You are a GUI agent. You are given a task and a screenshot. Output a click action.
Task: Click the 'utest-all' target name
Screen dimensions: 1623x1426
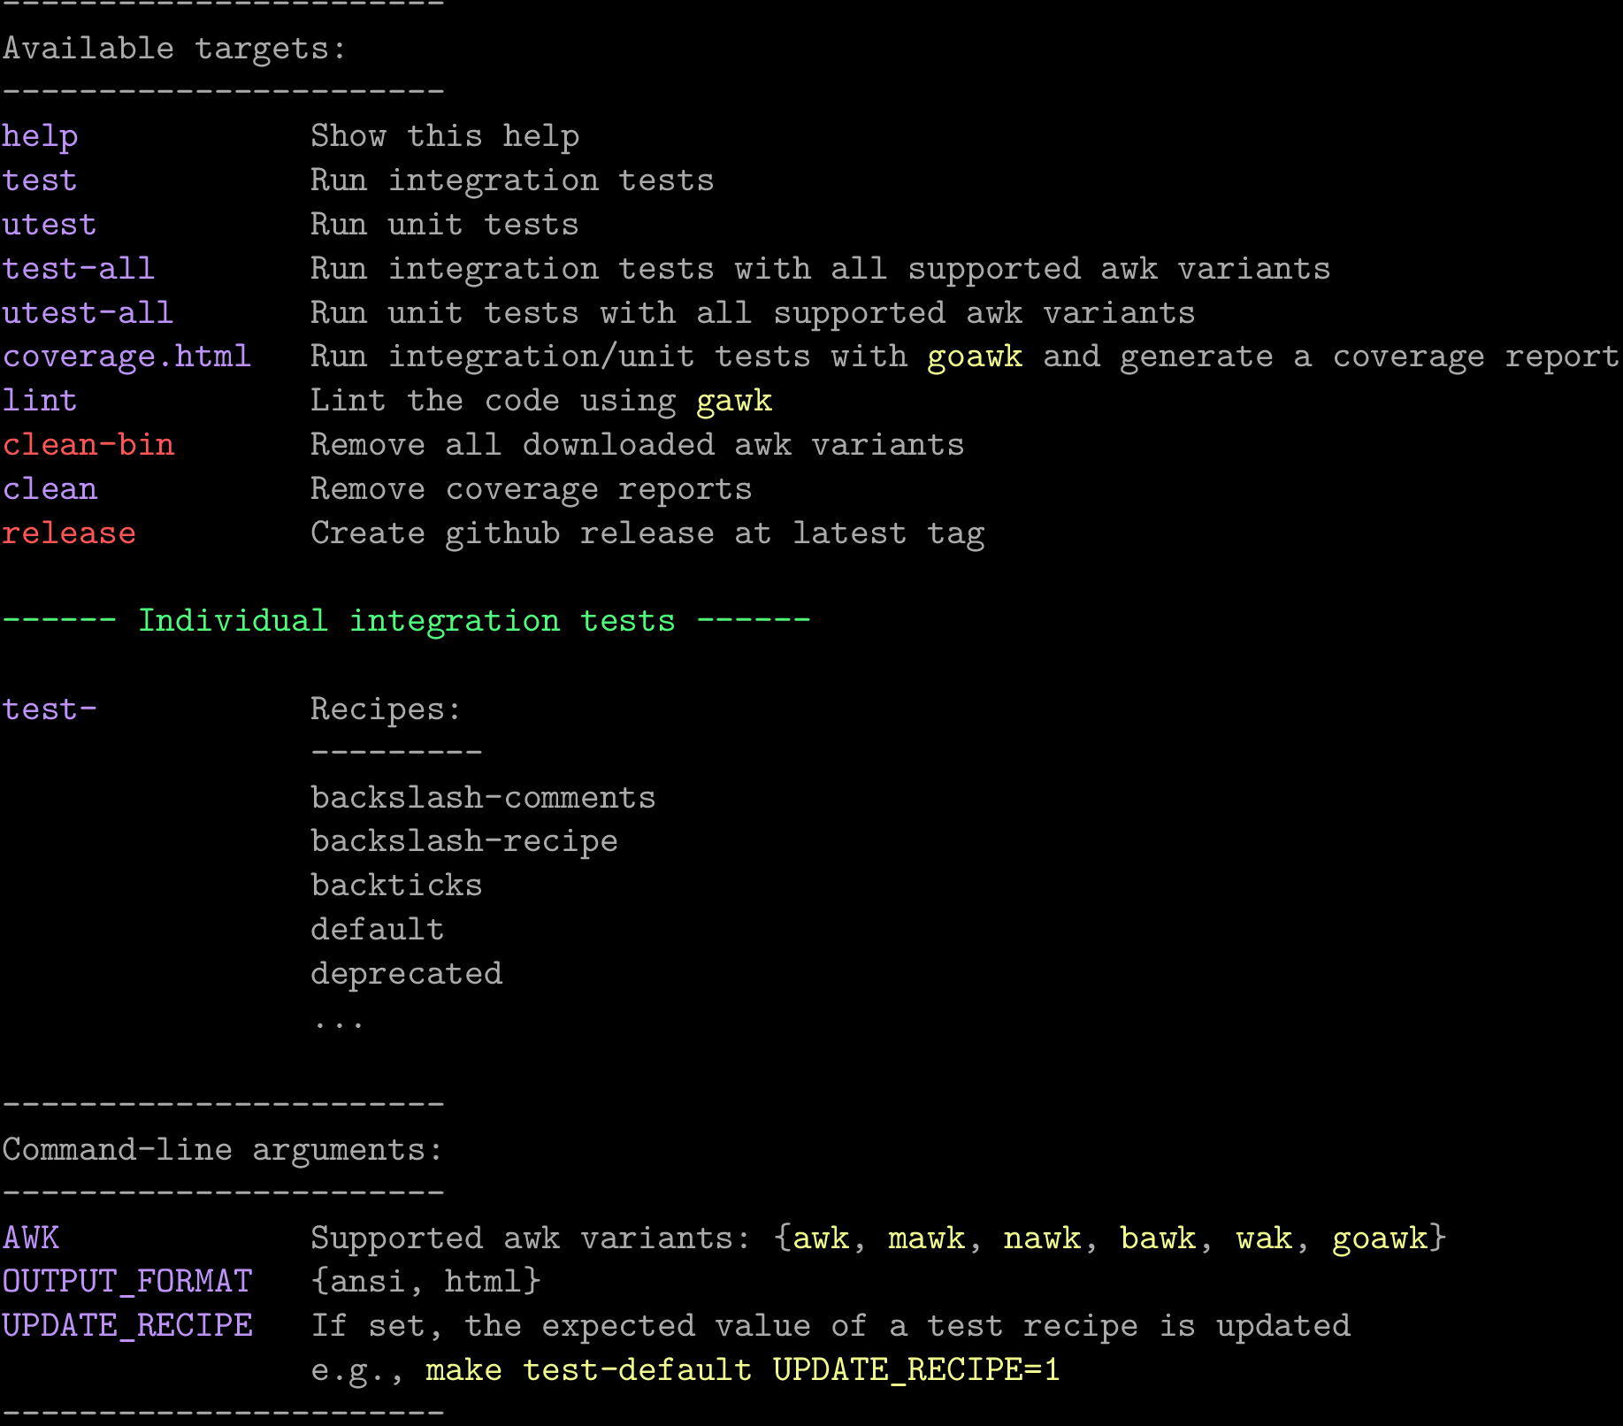coord(88,313)
